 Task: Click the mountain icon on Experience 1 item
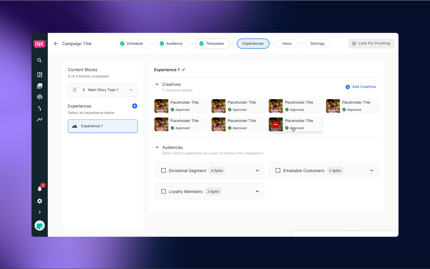point(74,126)
